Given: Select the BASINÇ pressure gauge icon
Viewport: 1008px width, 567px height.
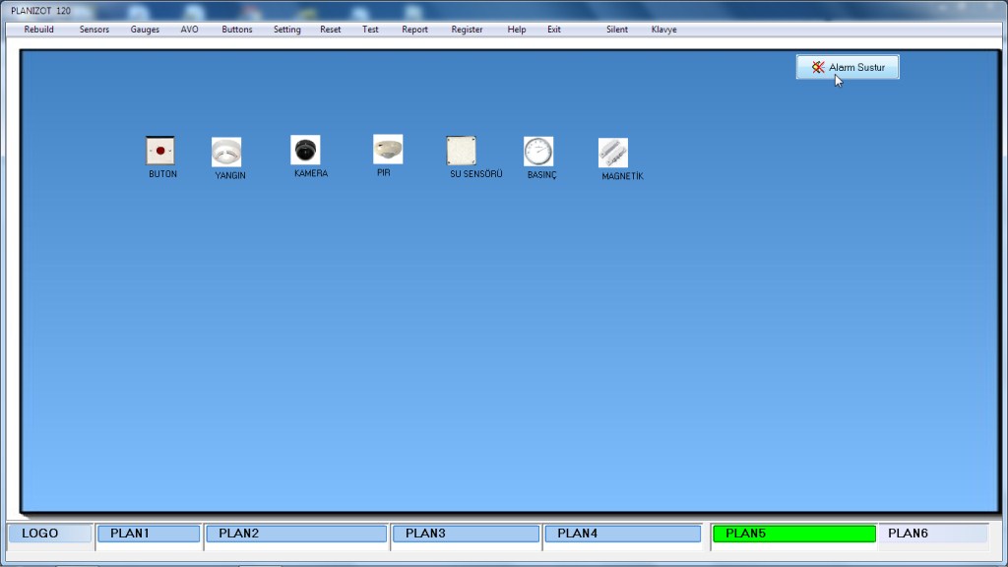Looking at the screenshot, I should (x=538, y=152).
